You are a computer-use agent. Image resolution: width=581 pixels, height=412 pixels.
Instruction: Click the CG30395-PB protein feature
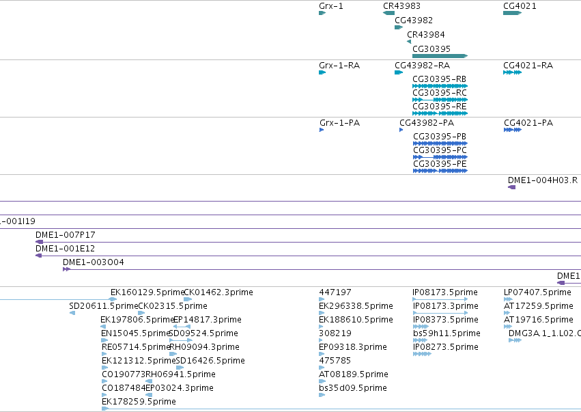440,143
